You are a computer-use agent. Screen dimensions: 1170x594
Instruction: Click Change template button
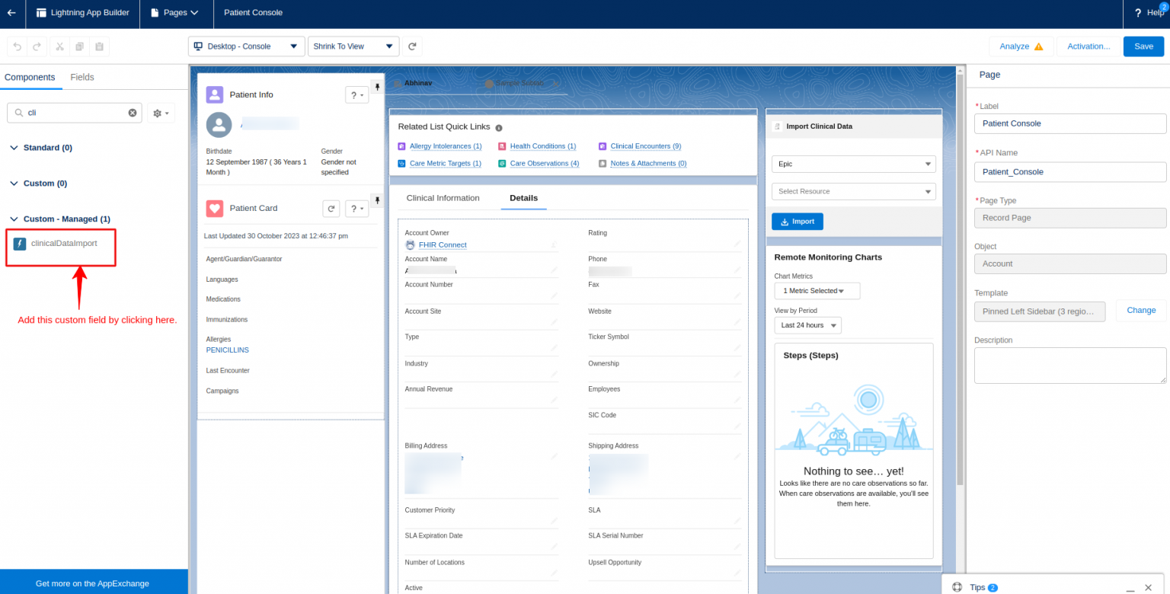[1141, 310]
